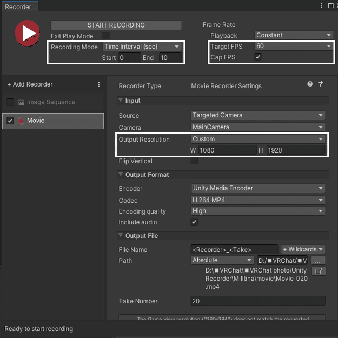Open the Source Targeted Camera dropdown
The image size is (338, 338).
click(258, 115)
